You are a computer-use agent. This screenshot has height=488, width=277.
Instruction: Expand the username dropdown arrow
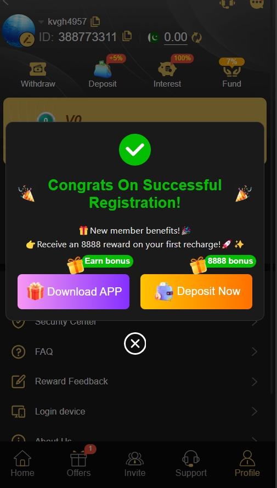tap(41, 22)
